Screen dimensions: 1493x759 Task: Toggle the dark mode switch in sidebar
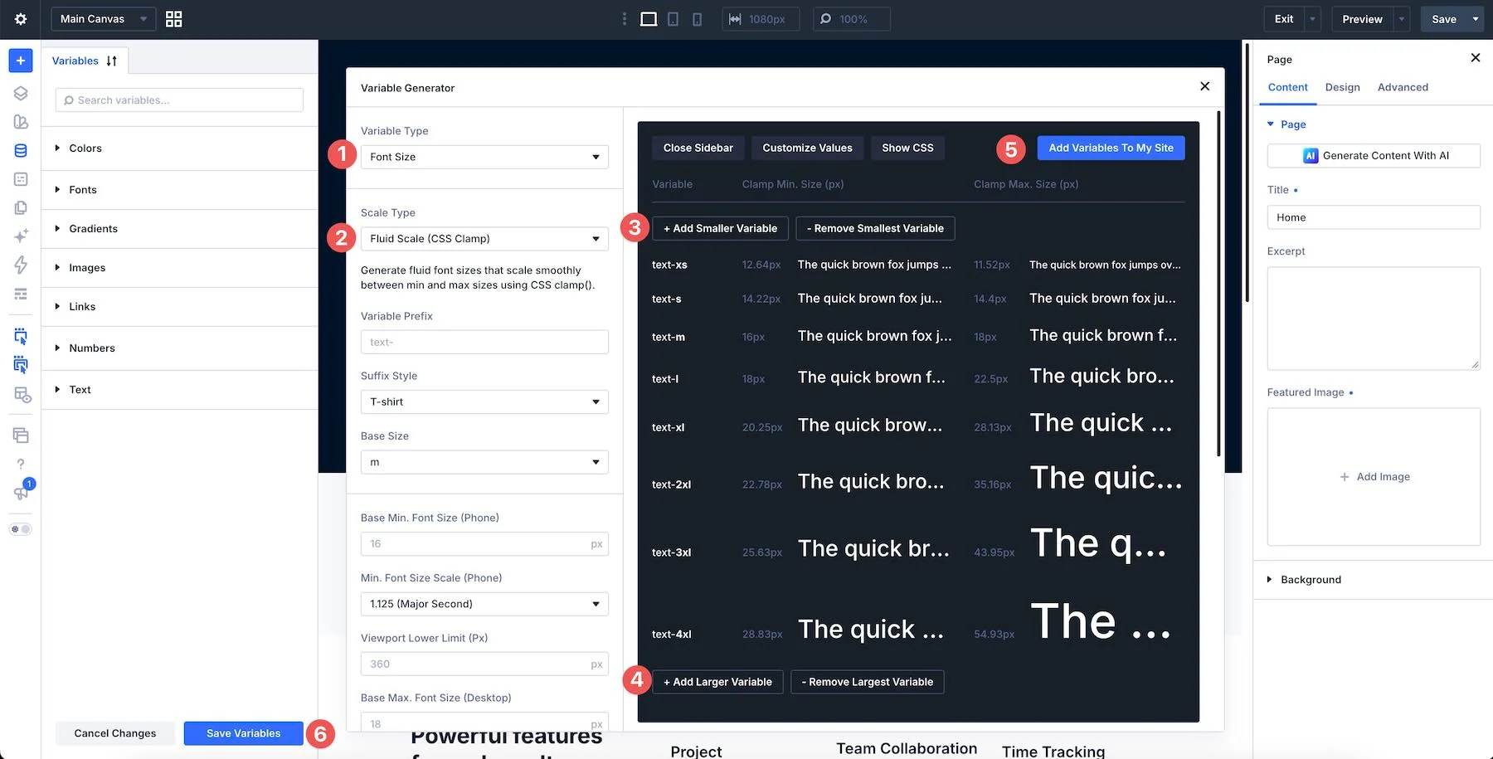click(21, 529)
